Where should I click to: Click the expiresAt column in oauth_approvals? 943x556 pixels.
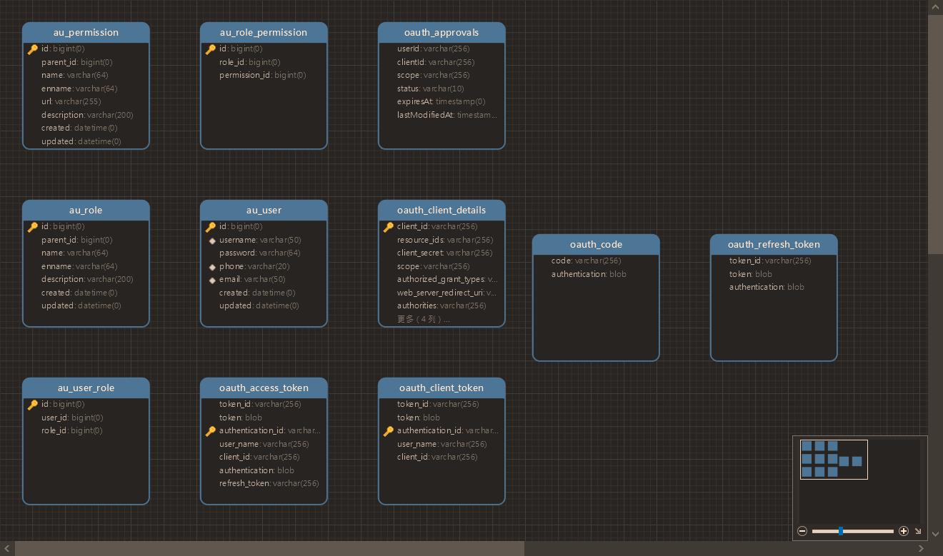click(x=441, y=101)
